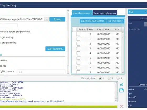
Task: Clear the log with the broom icon
Action: coord(122,85)
